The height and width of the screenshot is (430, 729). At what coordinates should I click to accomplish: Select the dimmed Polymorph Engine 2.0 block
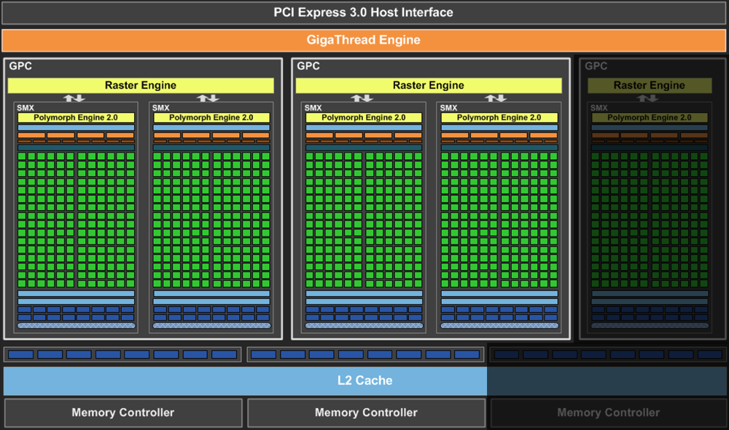pyautogui.click(x=650, y=117)
